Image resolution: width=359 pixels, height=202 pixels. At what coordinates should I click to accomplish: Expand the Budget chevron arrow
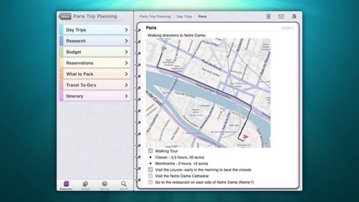(x=126, y=52)
